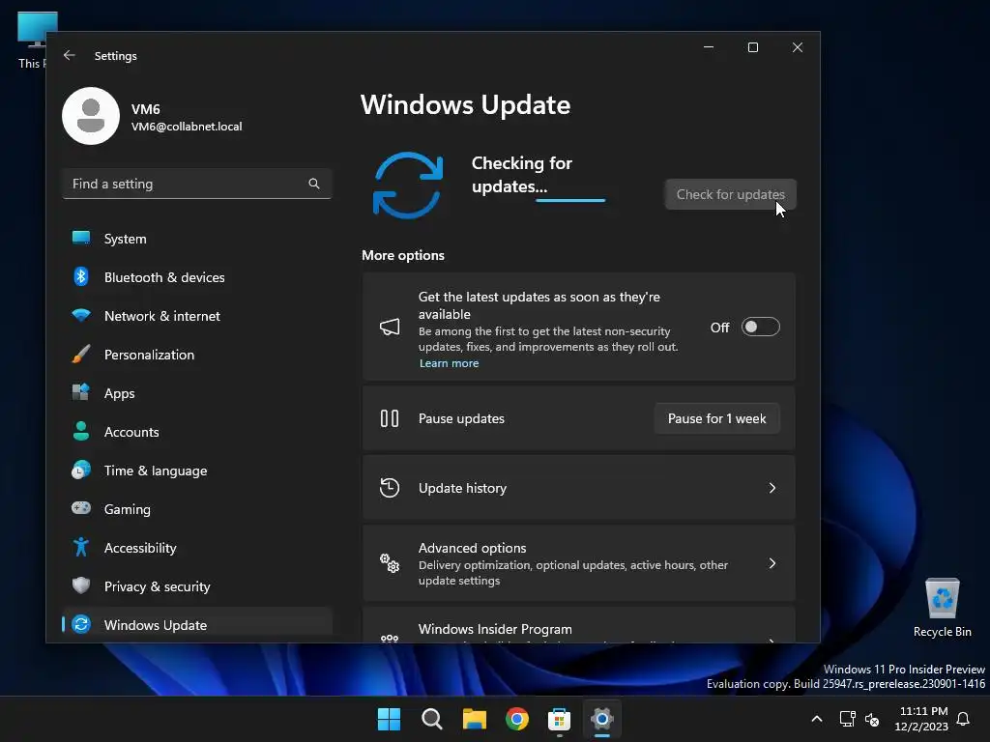Click the search magnifier in Find a setting
The image size is (990, 742).
click(x=314, y=184)
